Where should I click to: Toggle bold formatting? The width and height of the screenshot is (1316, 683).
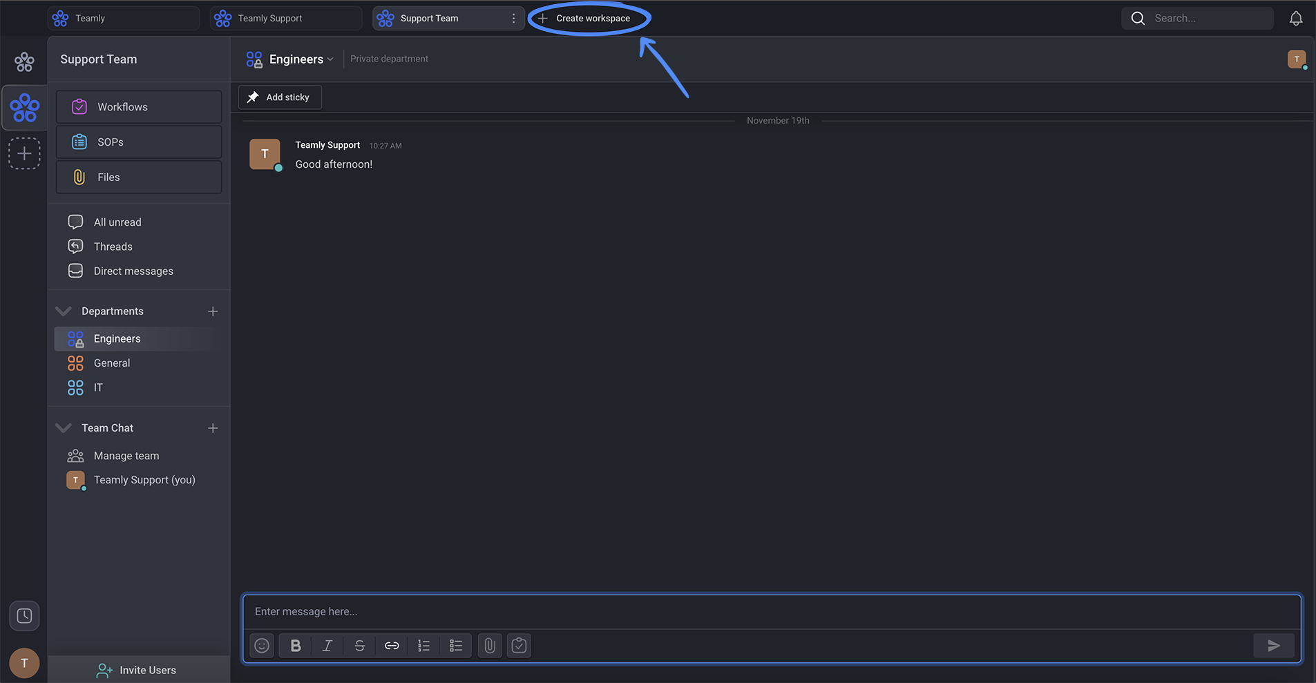pyautogui.click(x=296, y=646)
